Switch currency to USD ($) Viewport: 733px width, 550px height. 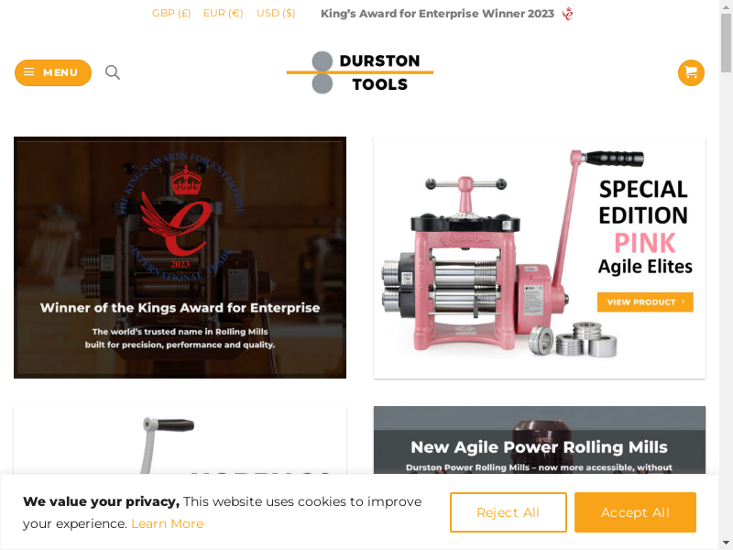276,13
